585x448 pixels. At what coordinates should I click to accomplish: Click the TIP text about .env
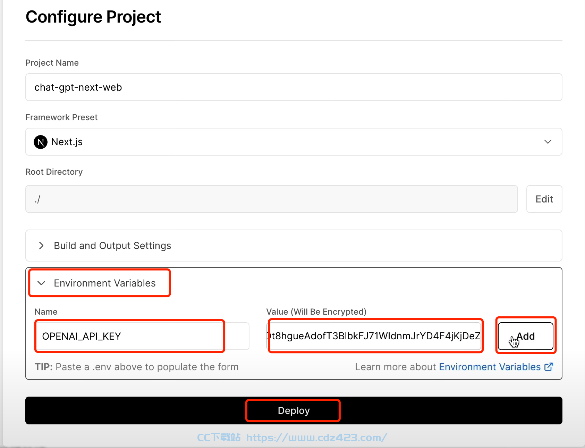pos(136,367)
